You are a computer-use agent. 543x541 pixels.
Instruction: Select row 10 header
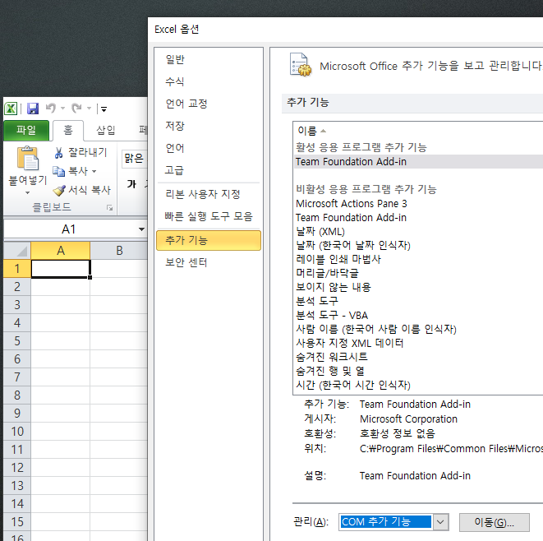tap(17, 431)
